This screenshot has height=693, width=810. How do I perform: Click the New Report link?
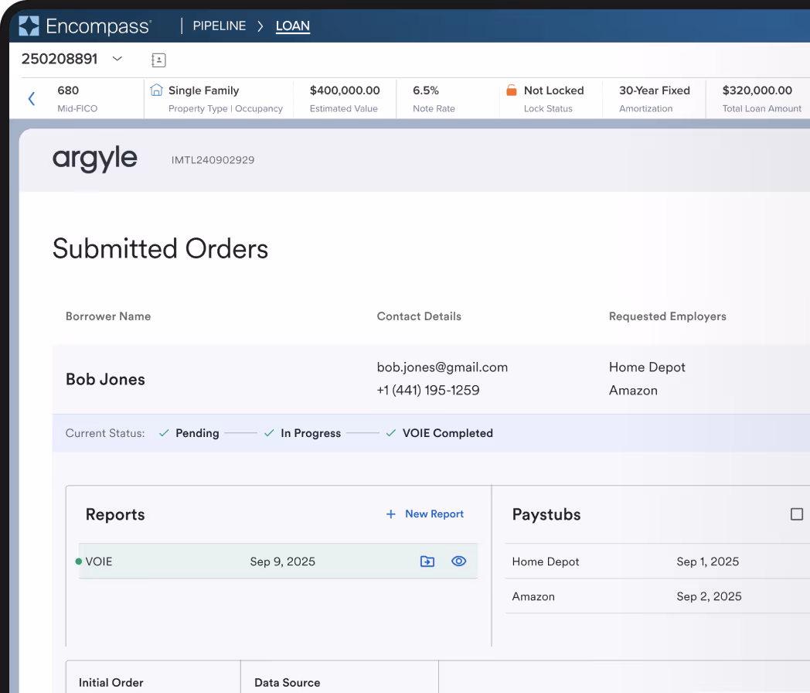coord(434,514)
